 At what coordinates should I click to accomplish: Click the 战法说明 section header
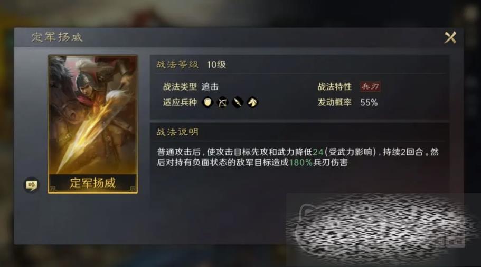coord(177,132)
